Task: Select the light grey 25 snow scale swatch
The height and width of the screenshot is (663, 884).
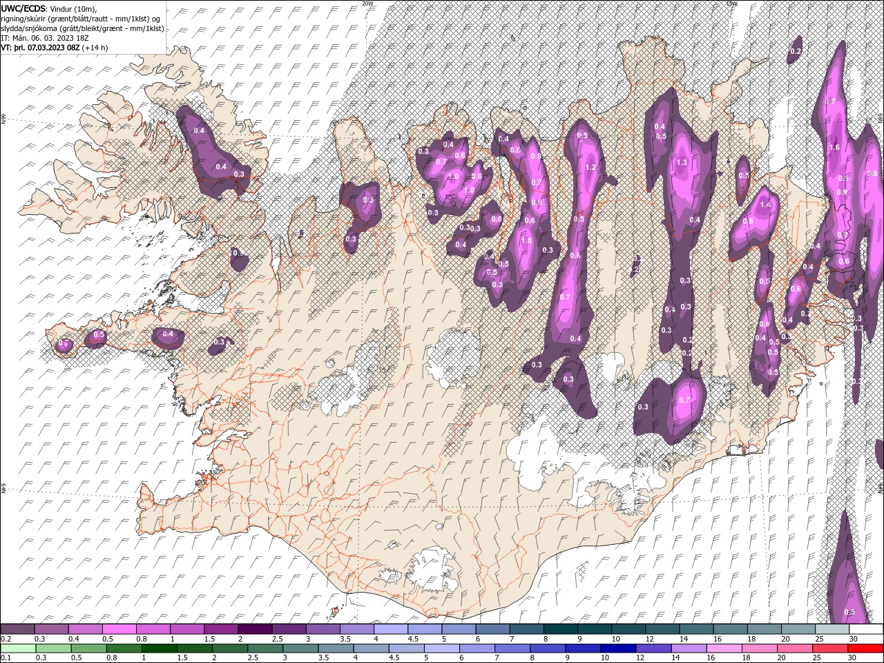Action: 832,629
